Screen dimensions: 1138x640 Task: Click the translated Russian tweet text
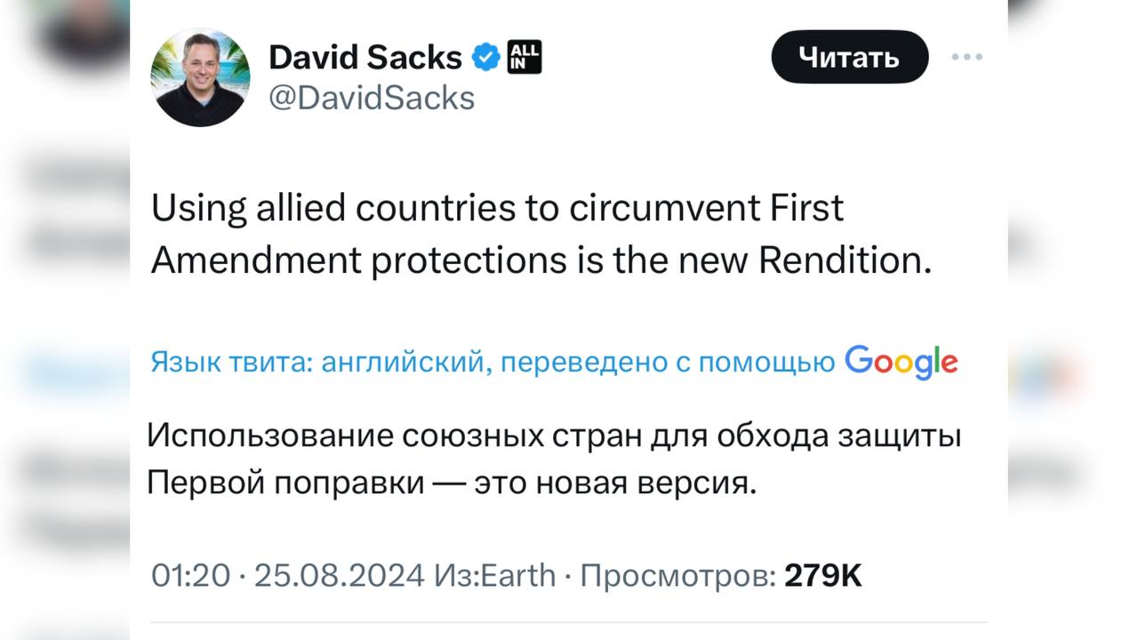click(x=553, y=460)
